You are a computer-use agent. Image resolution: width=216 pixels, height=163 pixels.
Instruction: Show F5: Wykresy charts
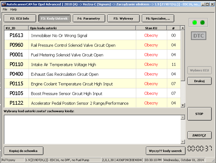point(123,18)
